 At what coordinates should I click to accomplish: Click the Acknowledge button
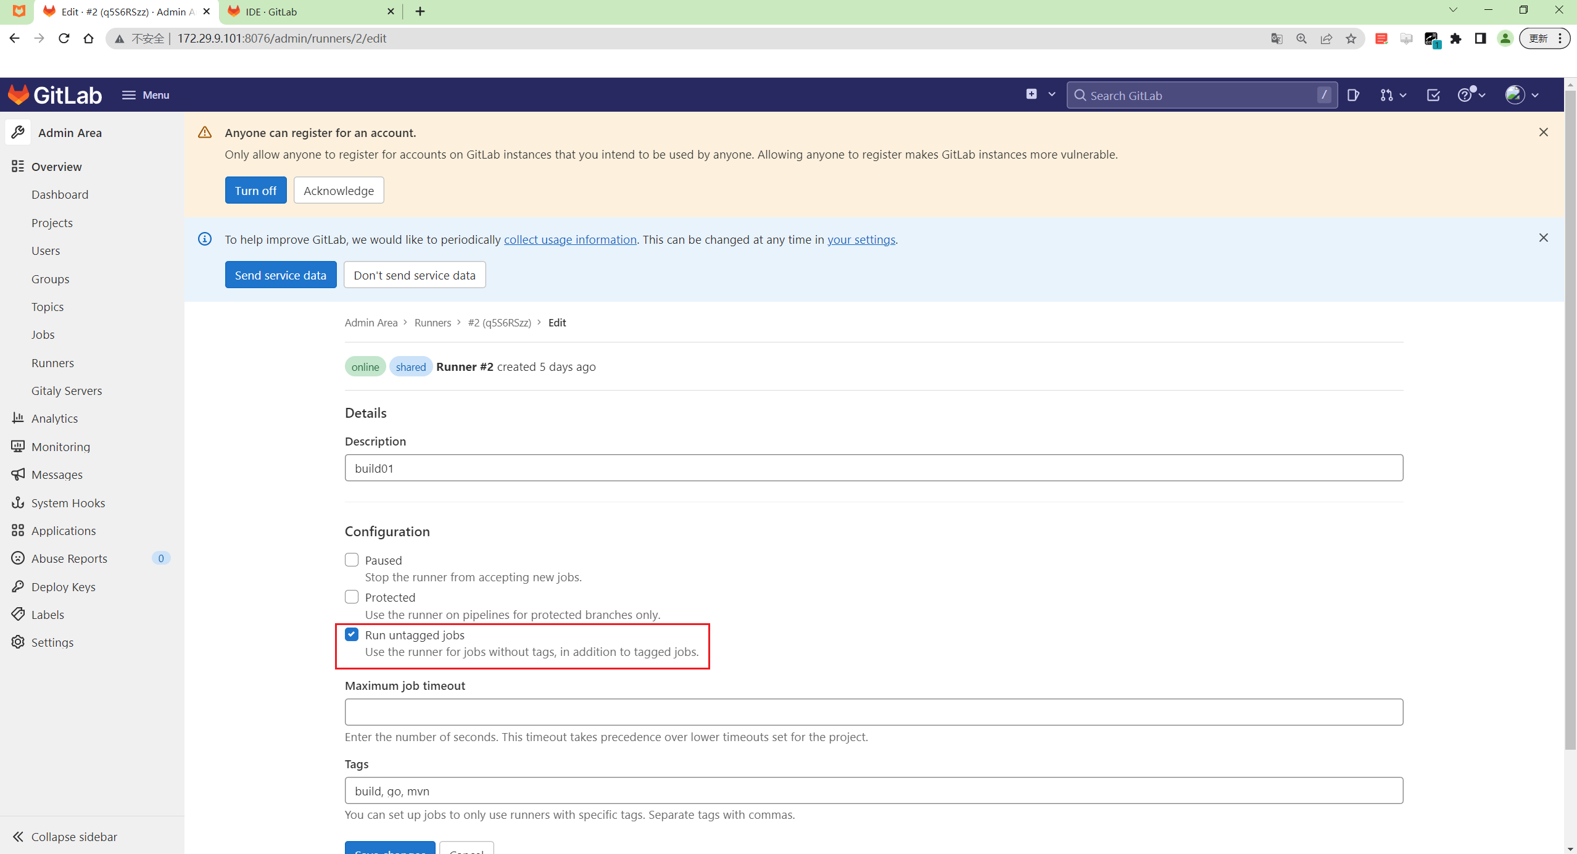[x=339, y=190]
